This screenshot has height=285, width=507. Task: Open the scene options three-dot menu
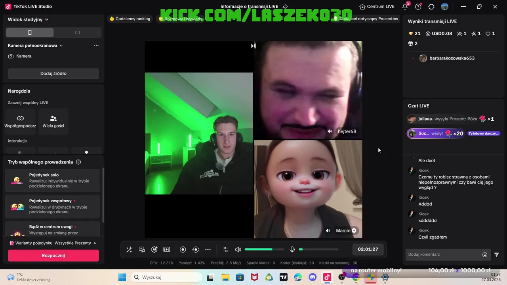coord(96,46)
